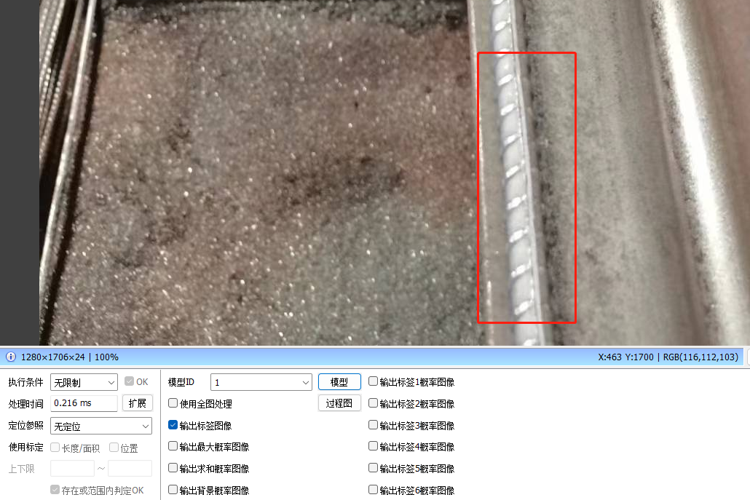Click the 扩展 button
The height and width of the screenshot is (500, 750).
(x=138, y=403)
